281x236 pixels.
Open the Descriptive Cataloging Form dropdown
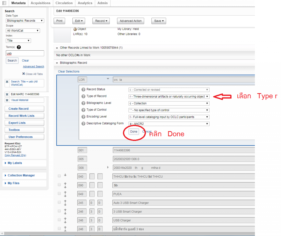point(169,124)
